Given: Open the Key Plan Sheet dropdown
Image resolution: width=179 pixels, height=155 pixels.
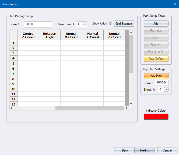Looking at the screenshot, I should (166, 90).
